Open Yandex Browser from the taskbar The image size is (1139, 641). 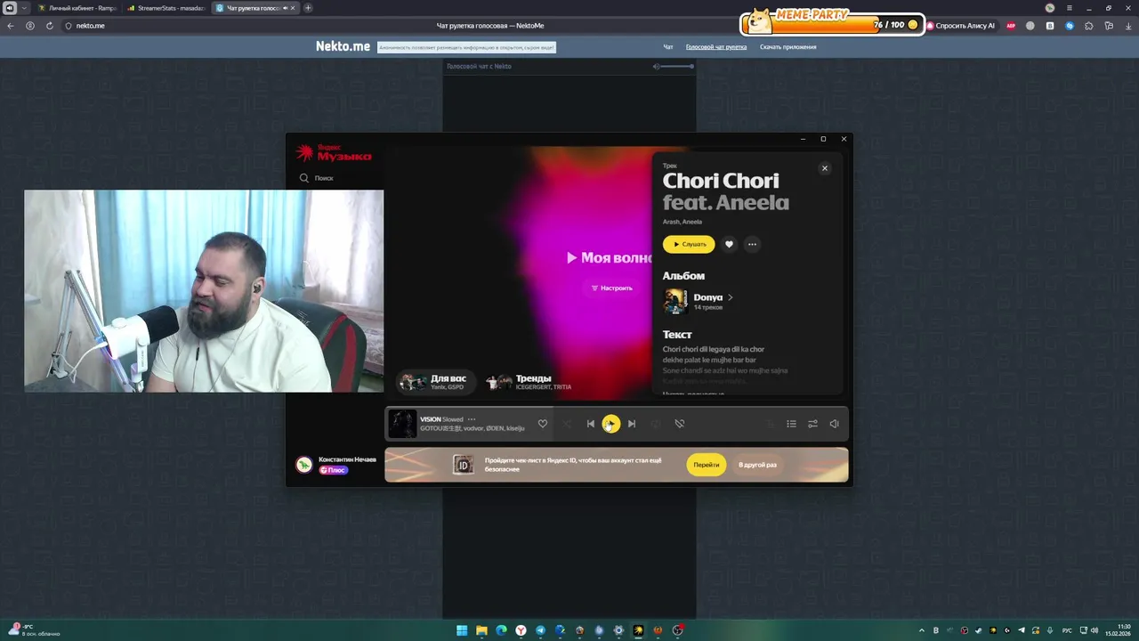[x=521, y=630]
